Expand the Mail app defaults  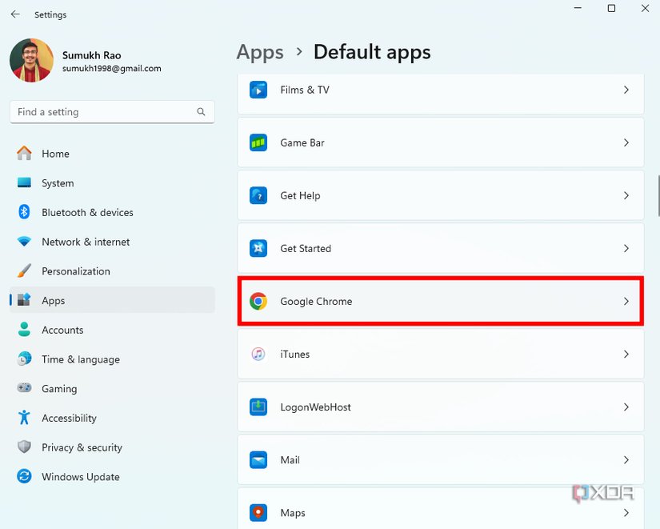point(626,460)
